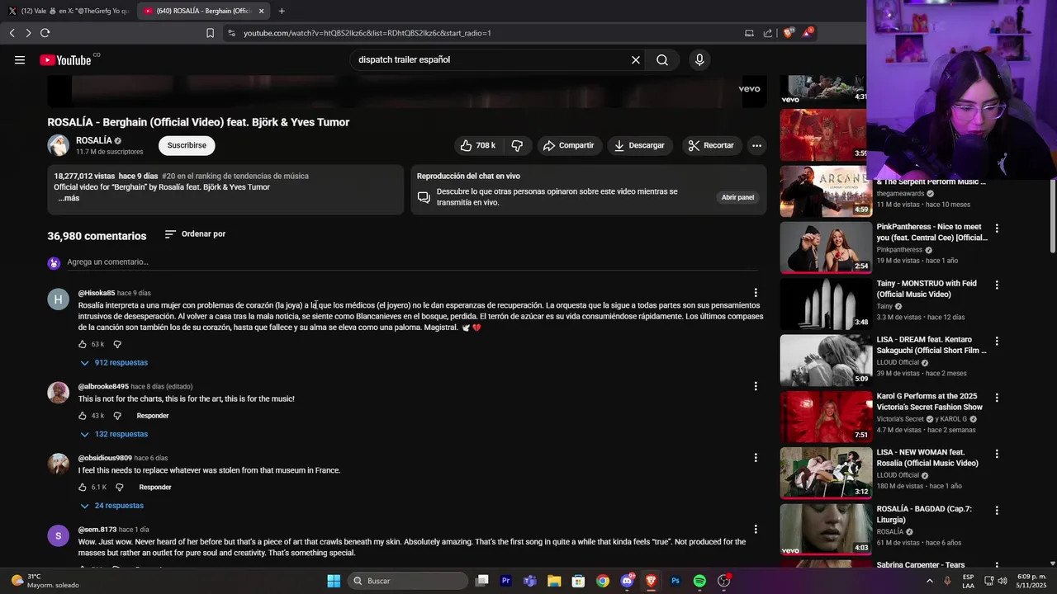This screenshot has width=1057, height=594.
Task: Open menu for Karol G Victoria's Secret video
Action: pyautogui.click(x=997, y=398)
